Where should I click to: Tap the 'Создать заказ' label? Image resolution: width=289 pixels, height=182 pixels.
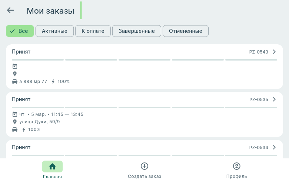[144, 176]
